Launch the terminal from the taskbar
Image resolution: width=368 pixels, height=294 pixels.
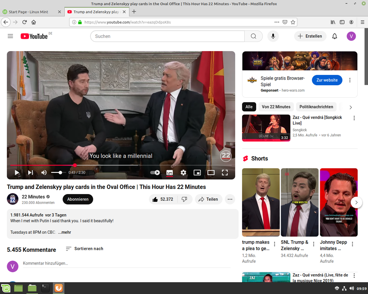[45, 288]
